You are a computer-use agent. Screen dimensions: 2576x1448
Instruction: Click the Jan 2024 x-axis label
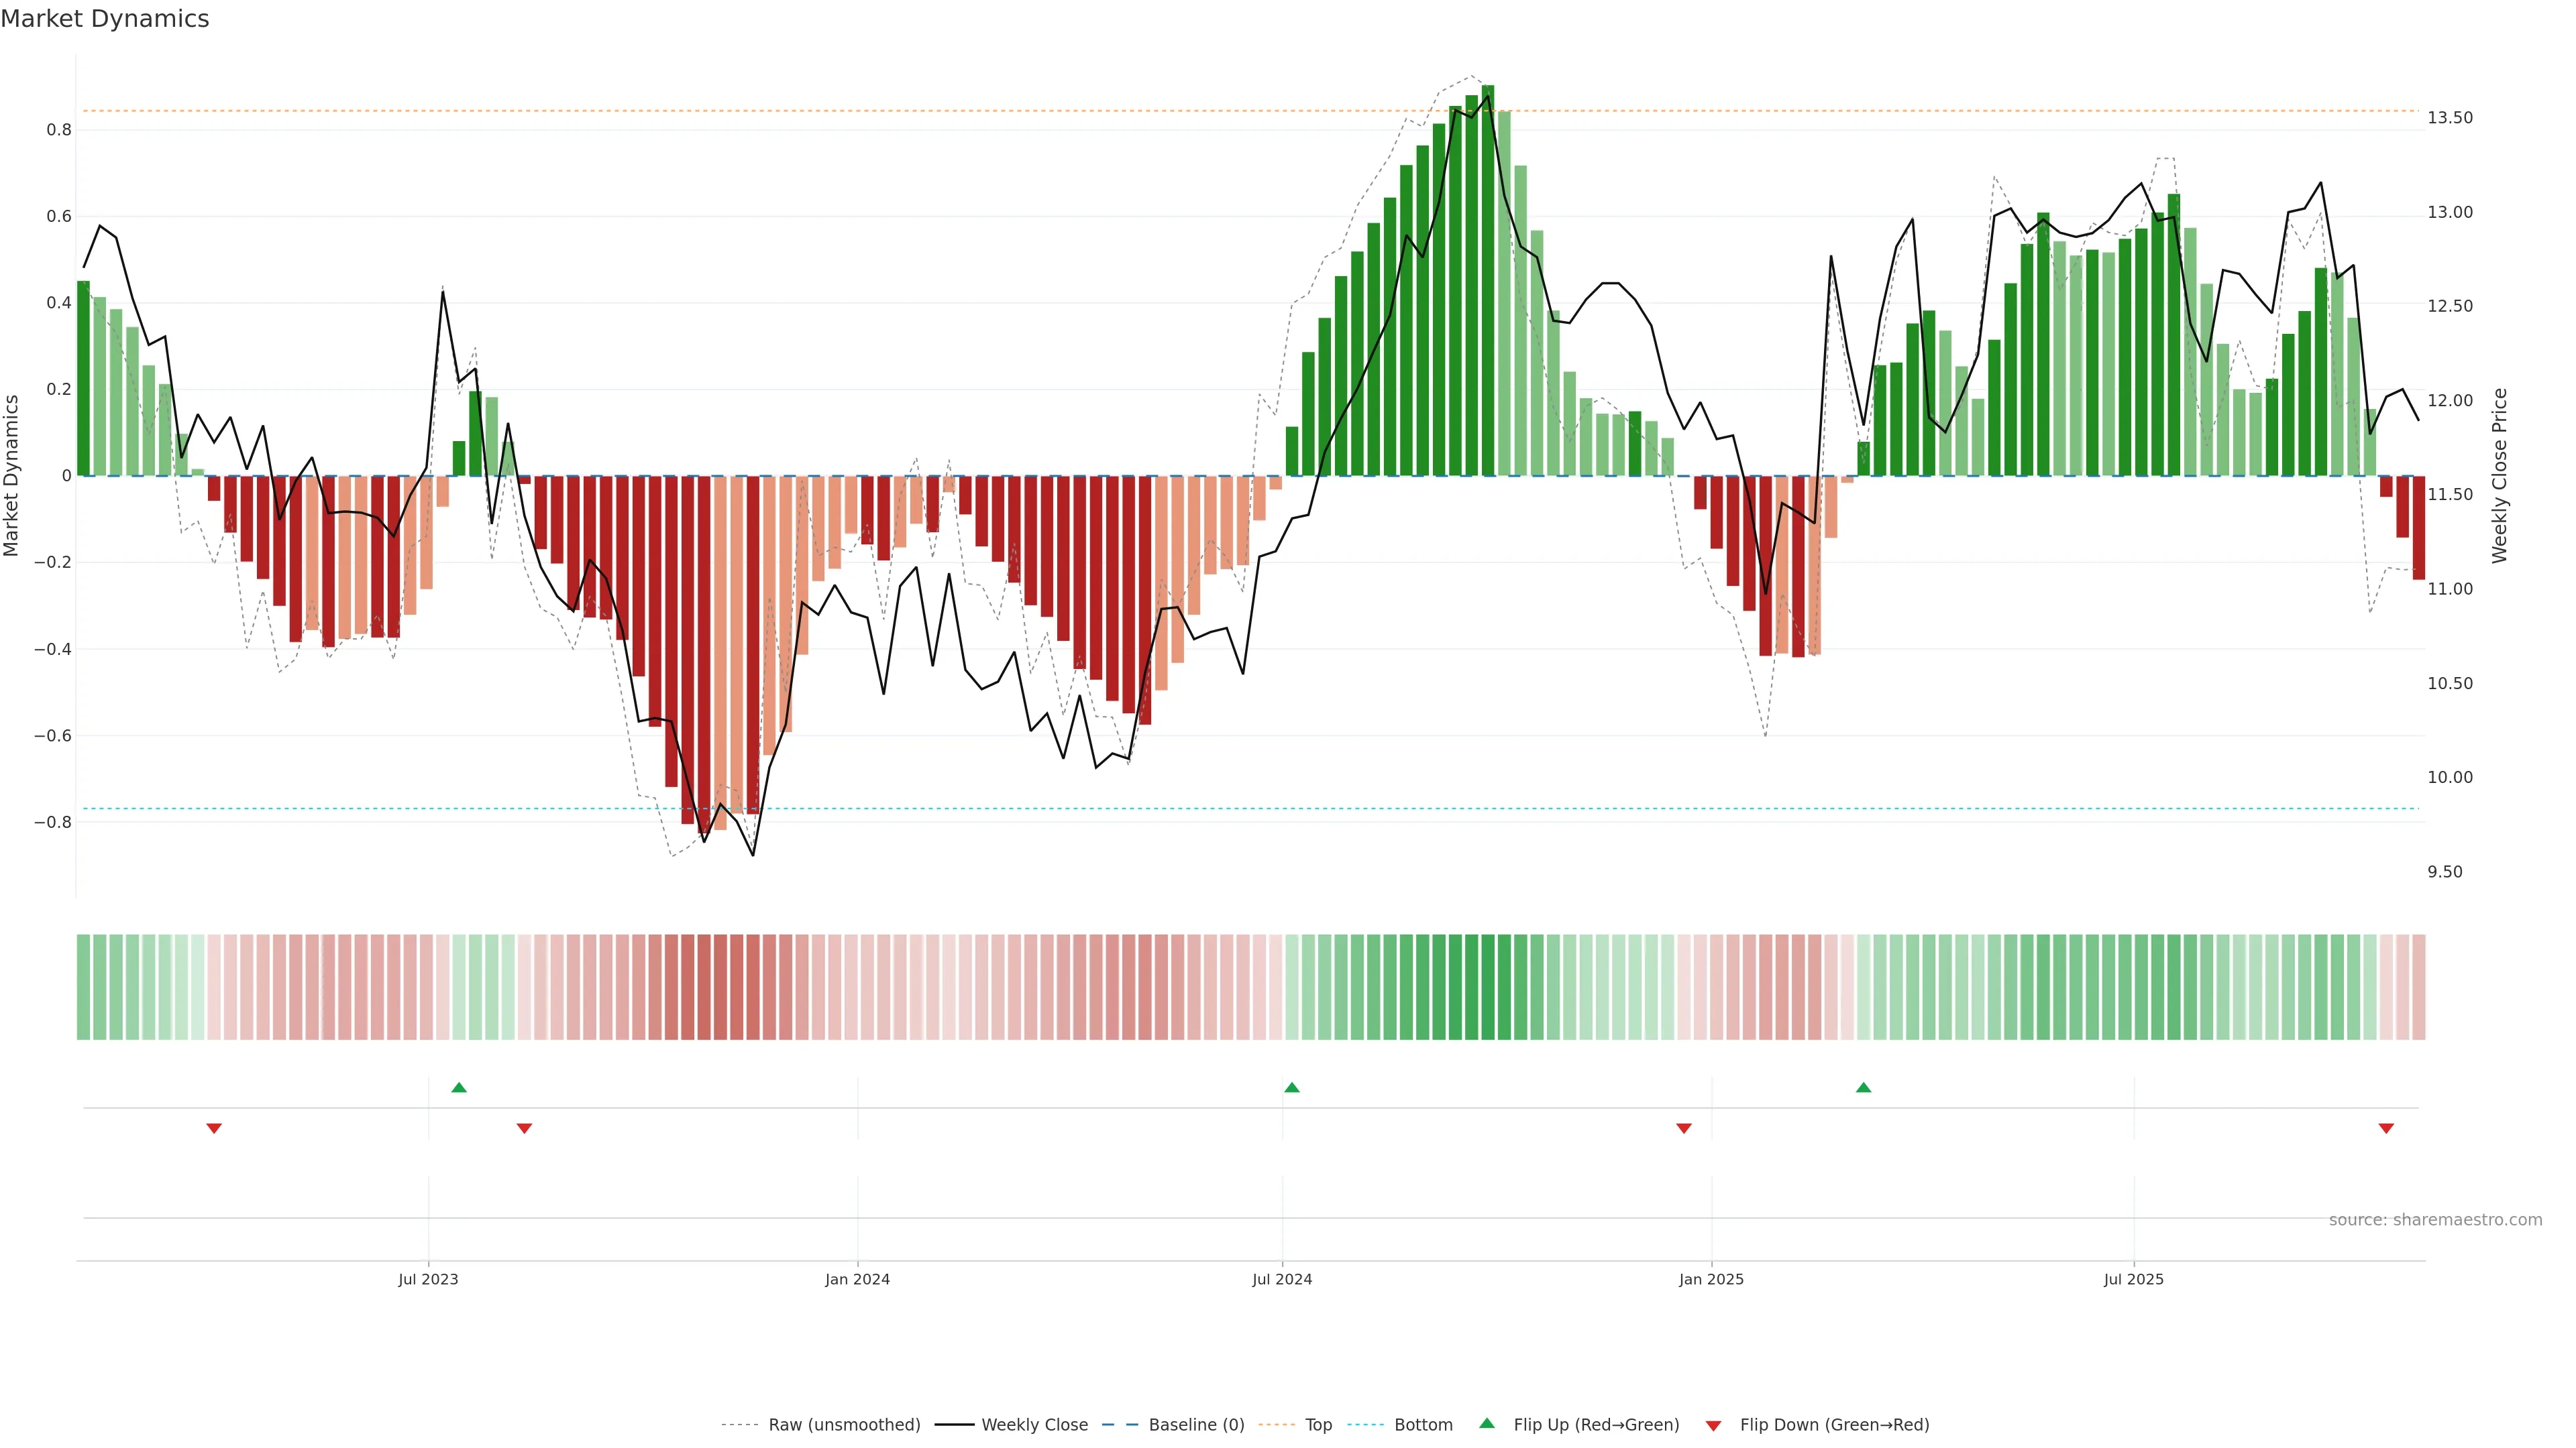(x=857, y=1279)
